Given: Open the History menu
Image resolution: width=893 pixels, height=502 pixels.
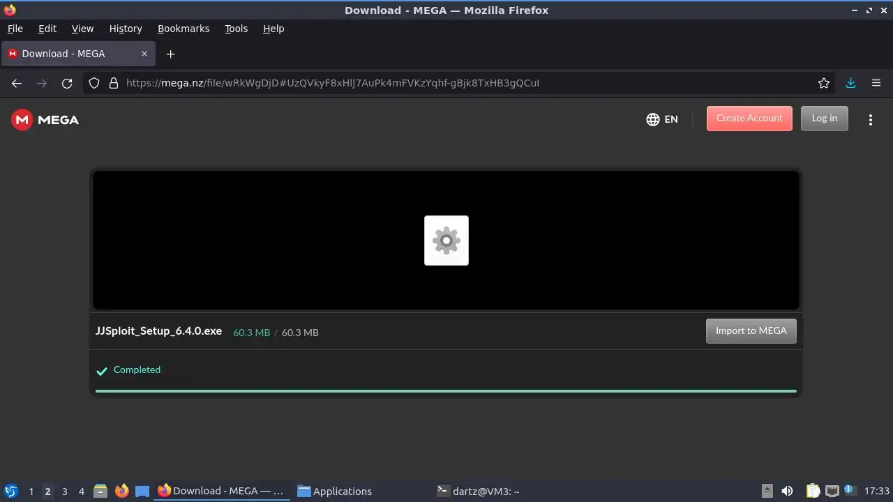Looking at the screenshot, I should point(126,29).
